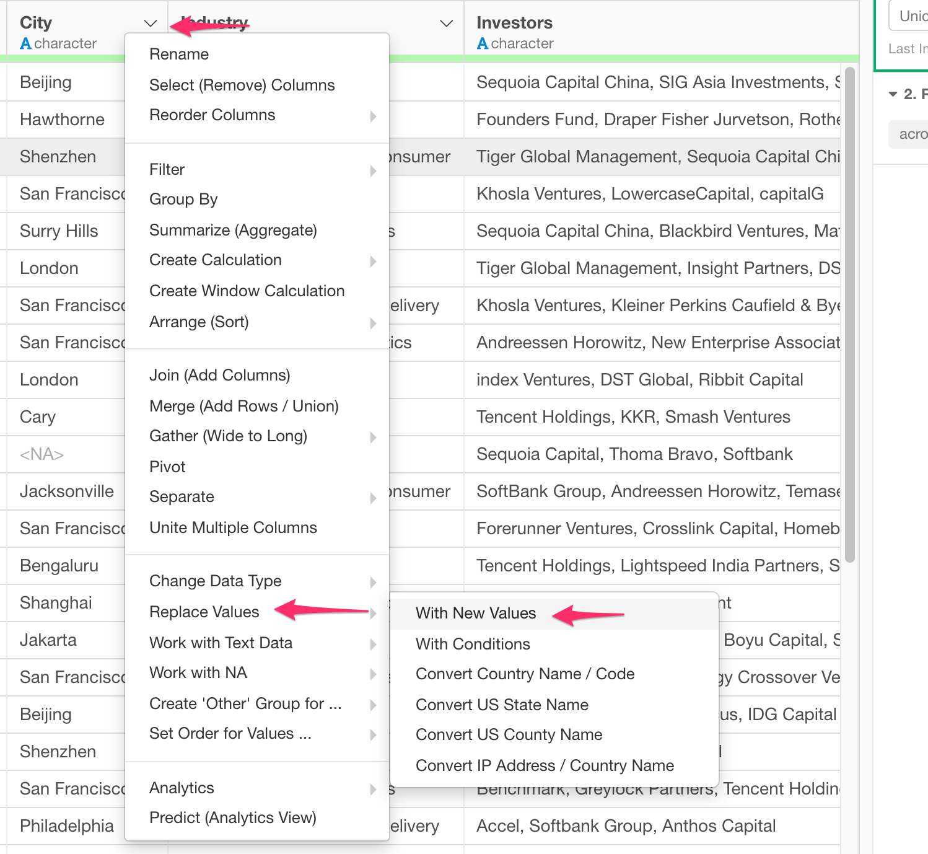Open Work with NA submenu
The width and height of the screenshot is (928, 854).
click(257, 673)
